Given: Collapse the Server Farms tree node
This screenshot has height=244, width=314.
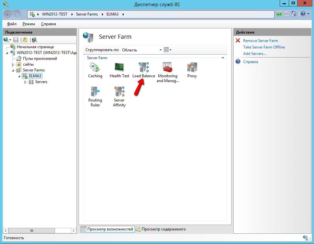Looking at the screenshot, I should tap(13, 70).
